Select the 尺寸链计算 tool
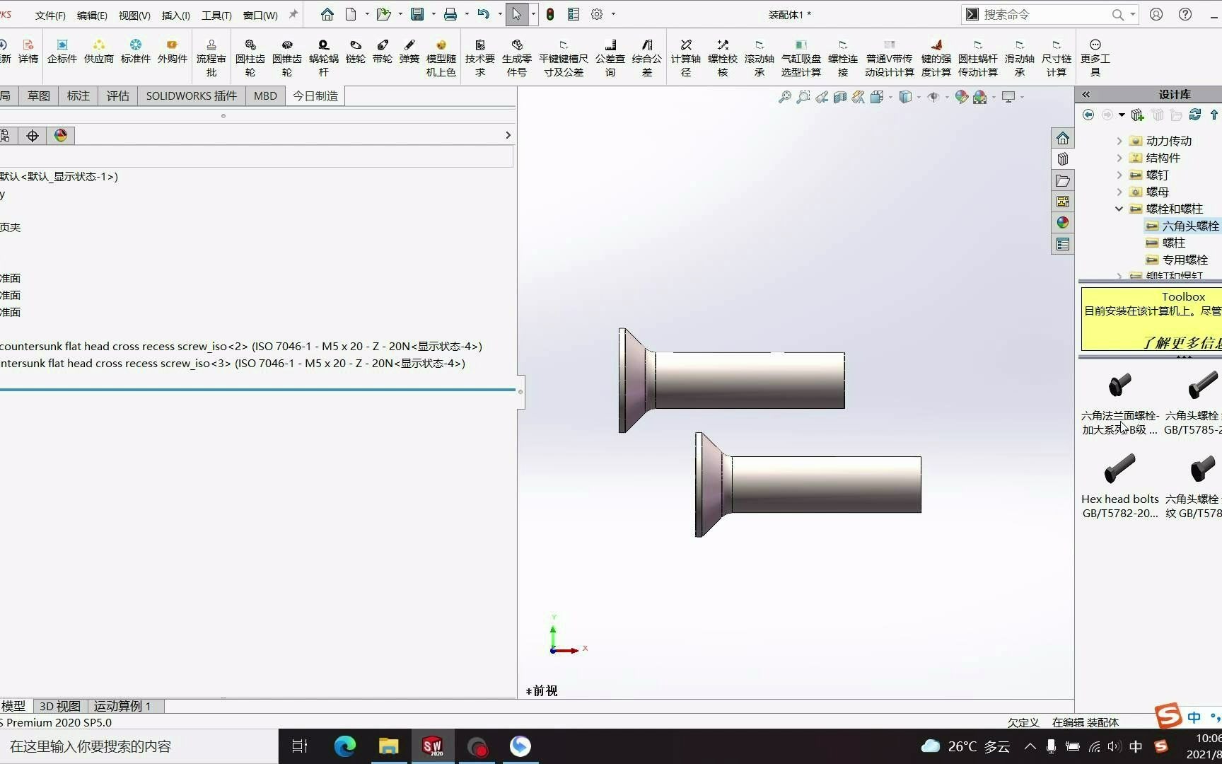The height and width of the screenshot is (764, 1222). (x=1056, y=57)
